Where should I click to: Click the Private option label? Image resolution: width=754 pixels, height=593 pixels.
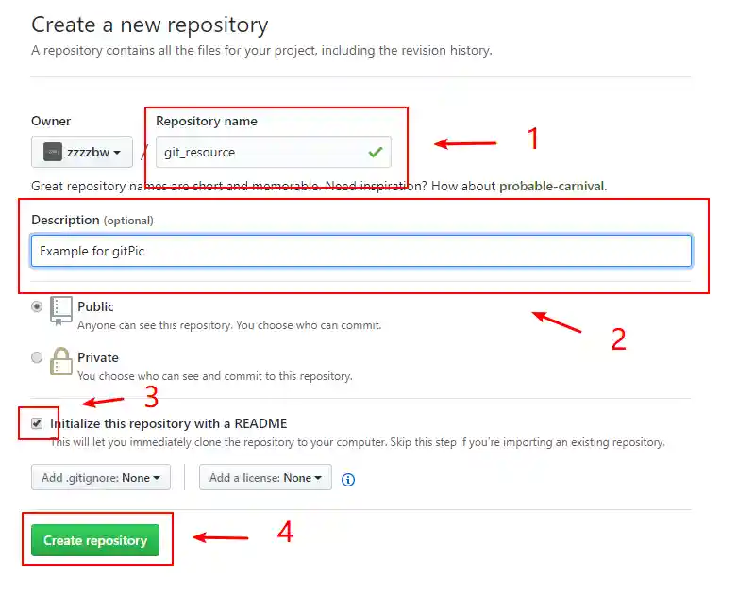[98, 357]
